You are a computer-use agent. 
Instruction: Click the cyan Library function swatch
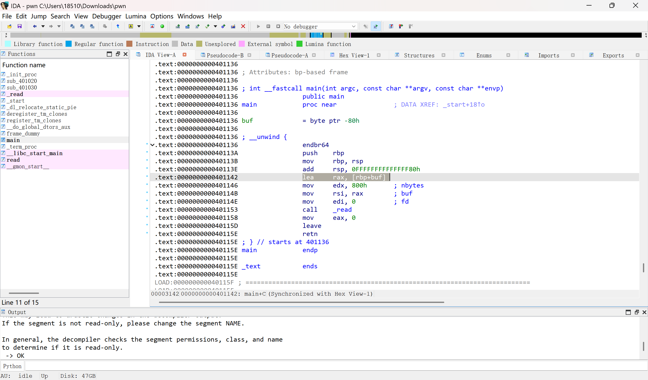click(x=8, y=44)
